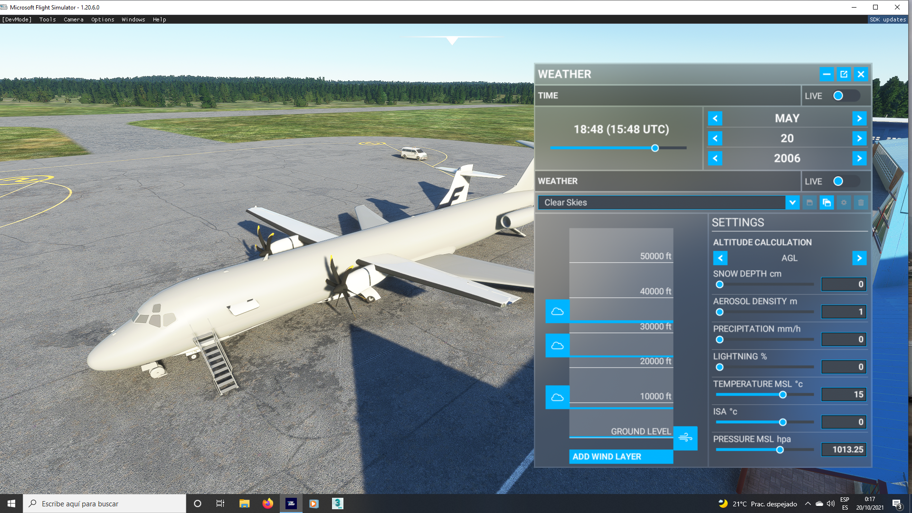
Task: Toggle the Time LIVE switch
Action: pyautogui.click(x=845, y=96)
